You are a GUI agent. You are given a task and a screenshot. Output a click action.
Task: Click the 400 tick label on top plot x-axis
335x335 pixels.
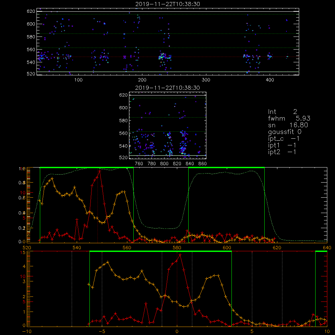270,80
